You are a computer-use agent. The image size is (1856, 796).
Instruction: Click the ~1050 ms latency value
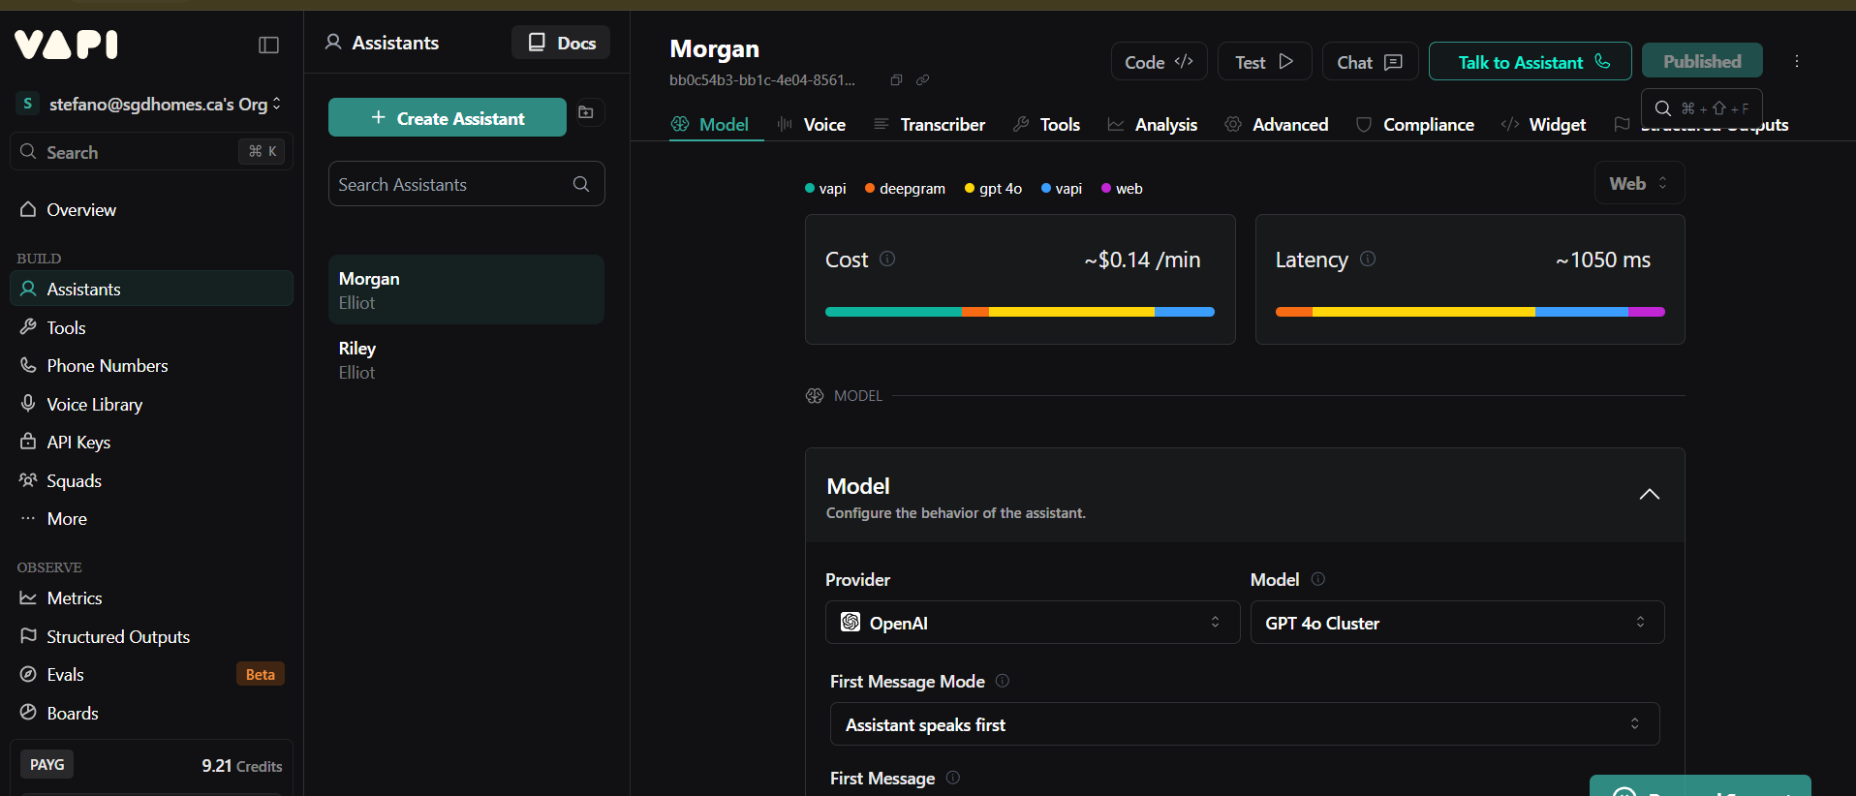click(1603, 260)
